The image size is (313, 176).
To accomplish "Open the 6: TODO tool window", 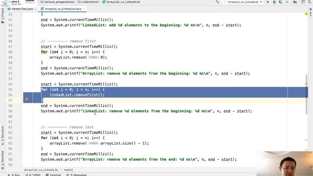I will coord(33,175).
